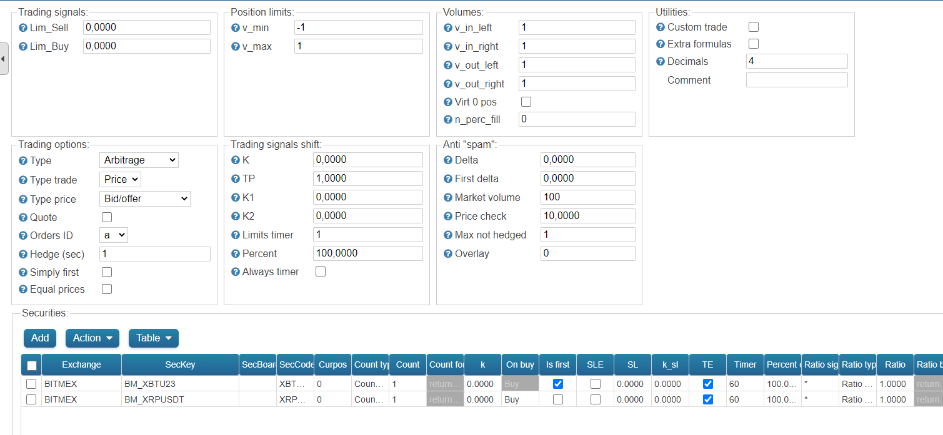Open the Type trade dropdown showing Price

(120, 180)
